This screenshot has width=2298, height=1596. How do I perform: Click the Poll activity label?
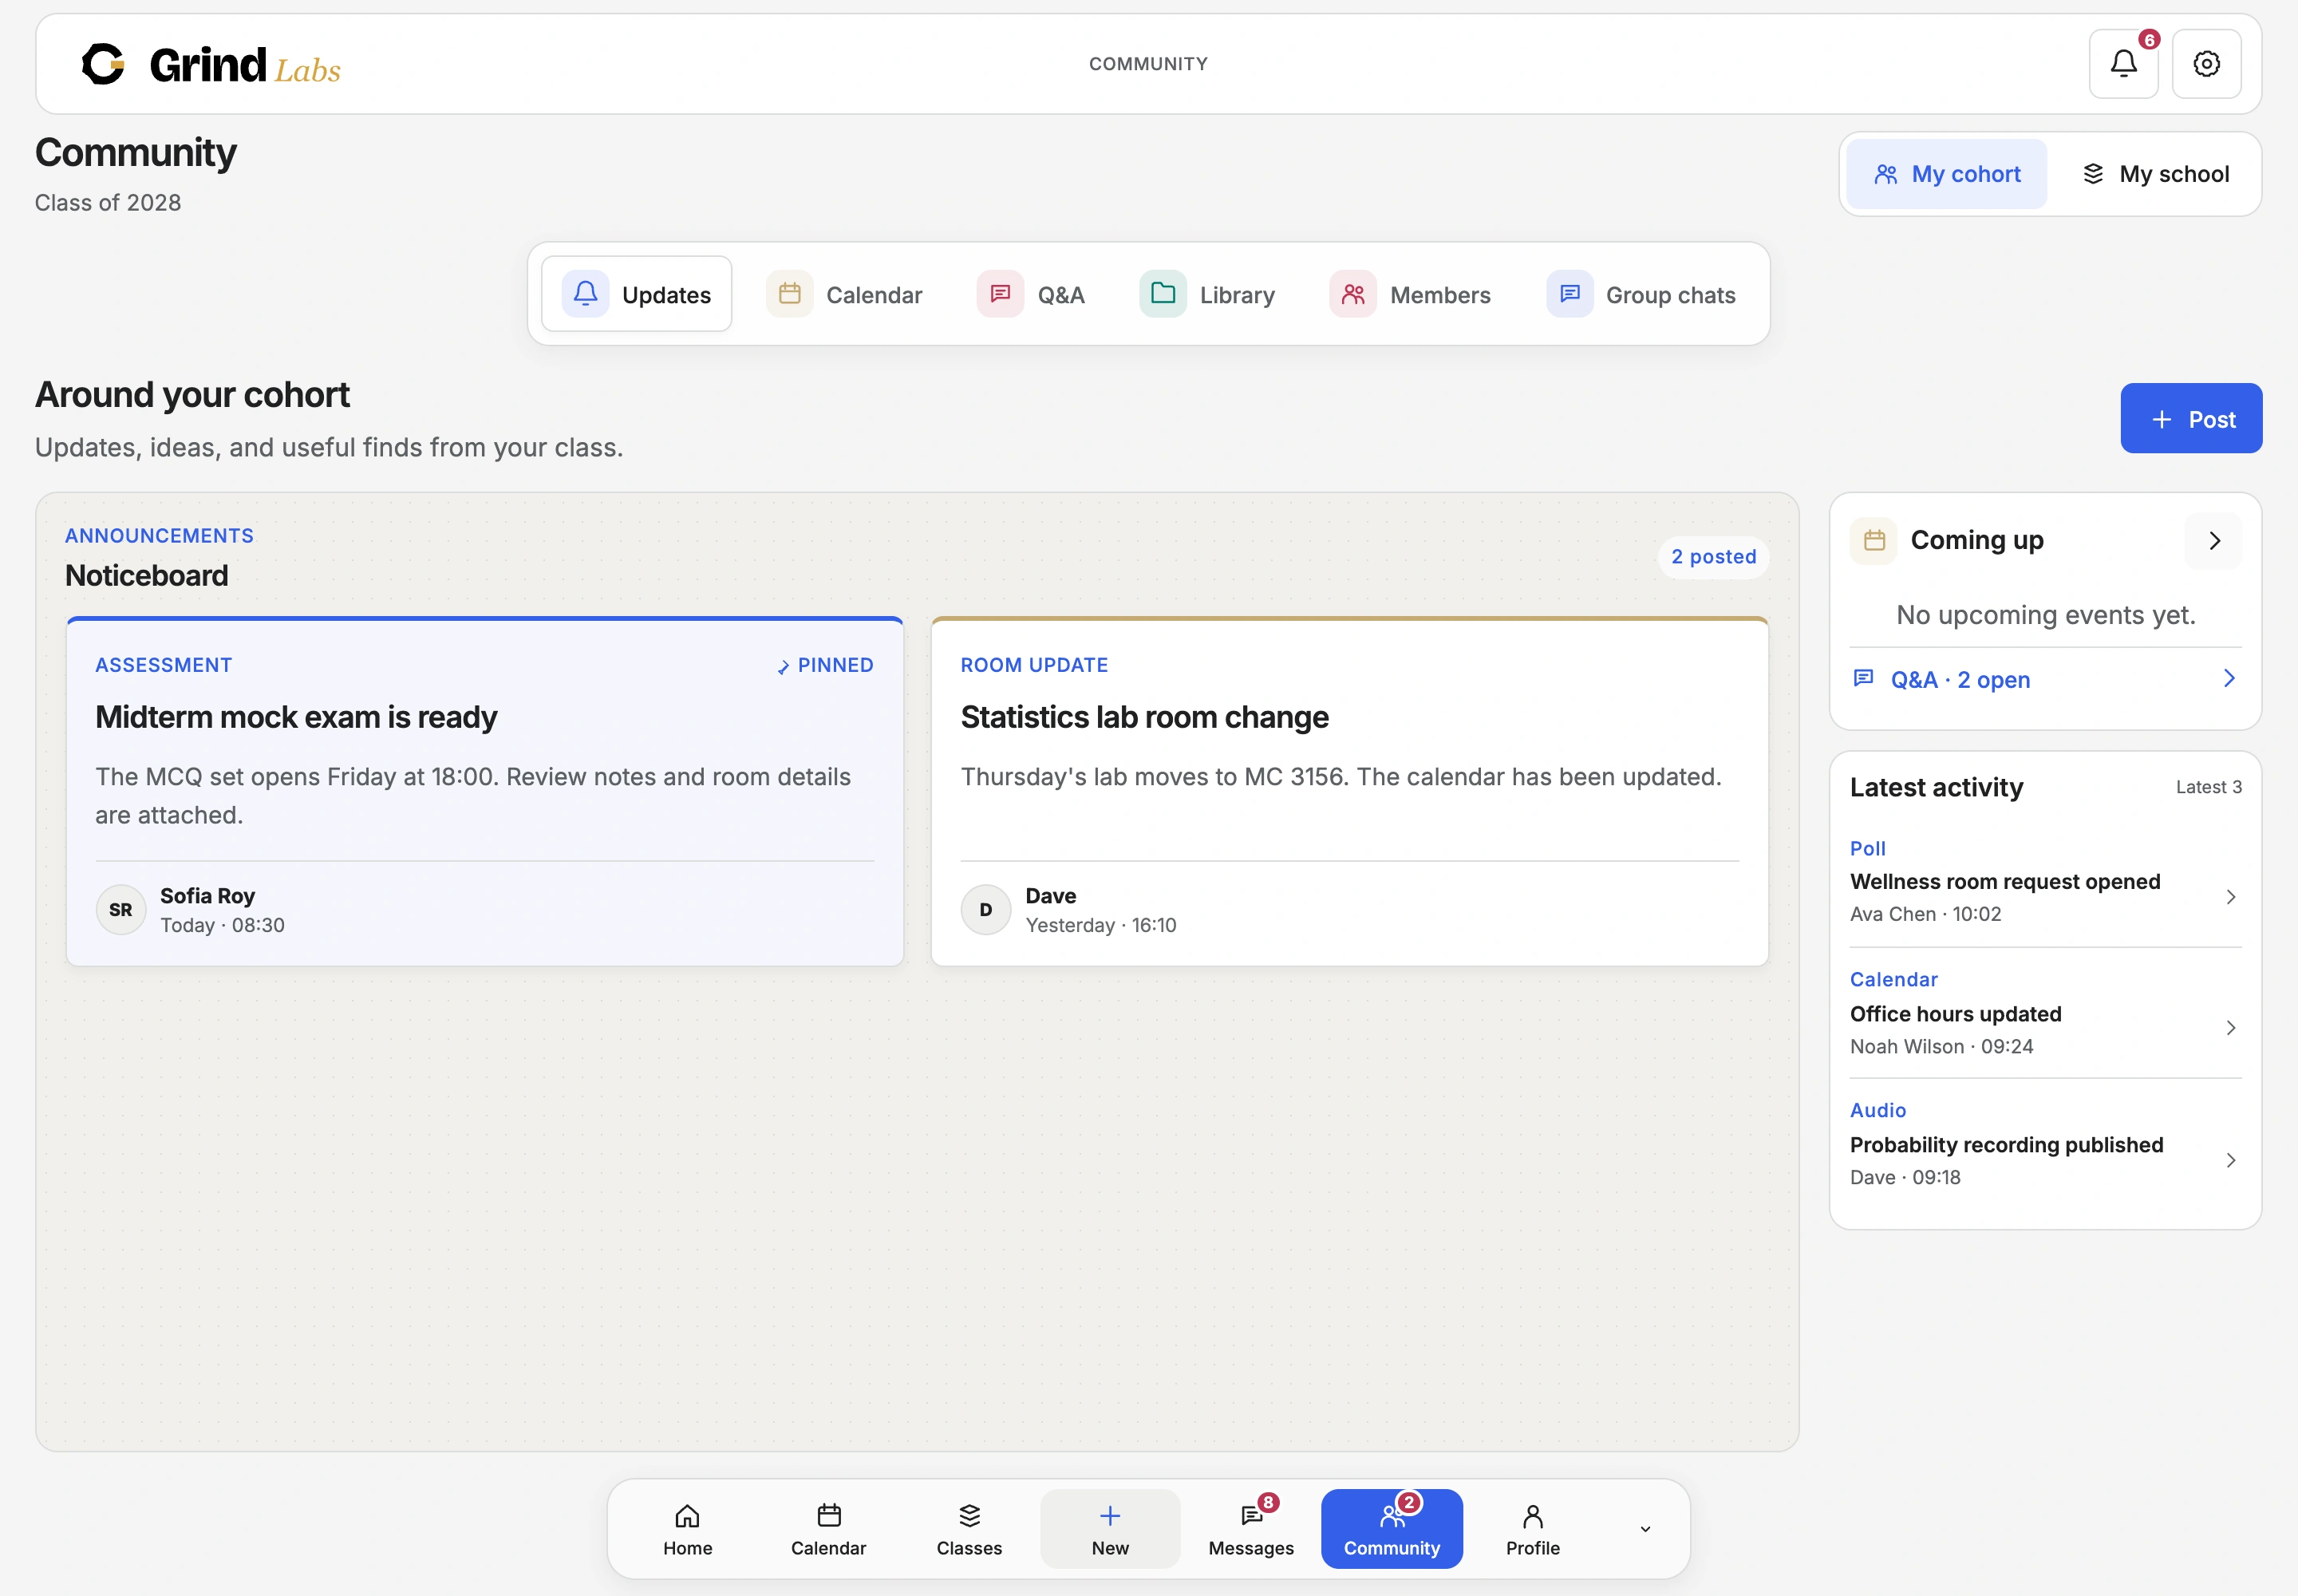point(1867,848)
